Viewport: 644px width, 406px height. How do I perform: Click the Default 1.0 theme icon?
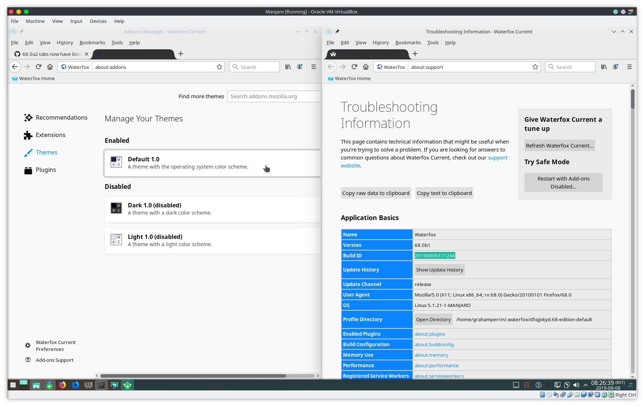pyautogui.click(x=116, y=162)
